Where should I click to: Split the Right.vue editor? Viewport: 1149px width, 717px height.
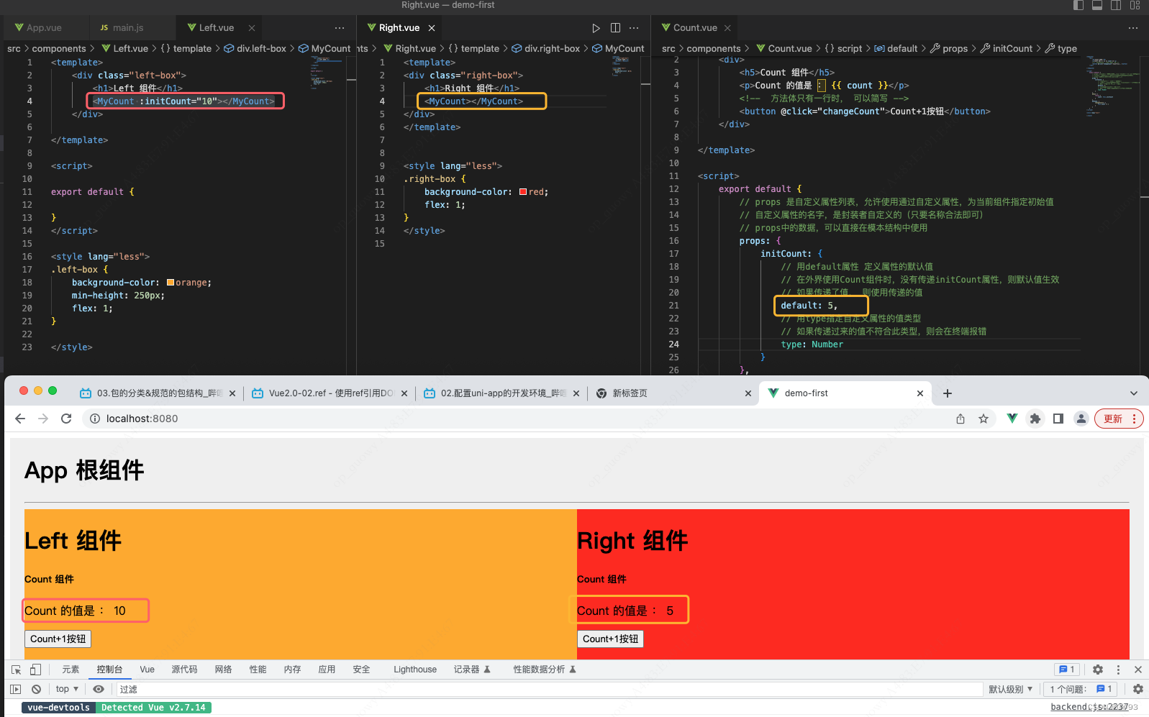(615, 28)
